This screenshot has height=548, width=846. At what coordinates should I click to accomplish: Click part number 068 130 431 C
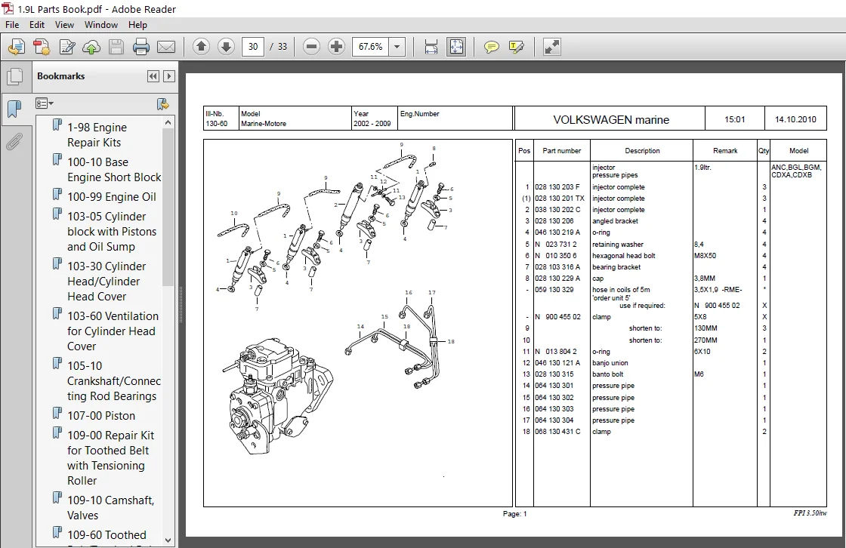coord(557,432)
